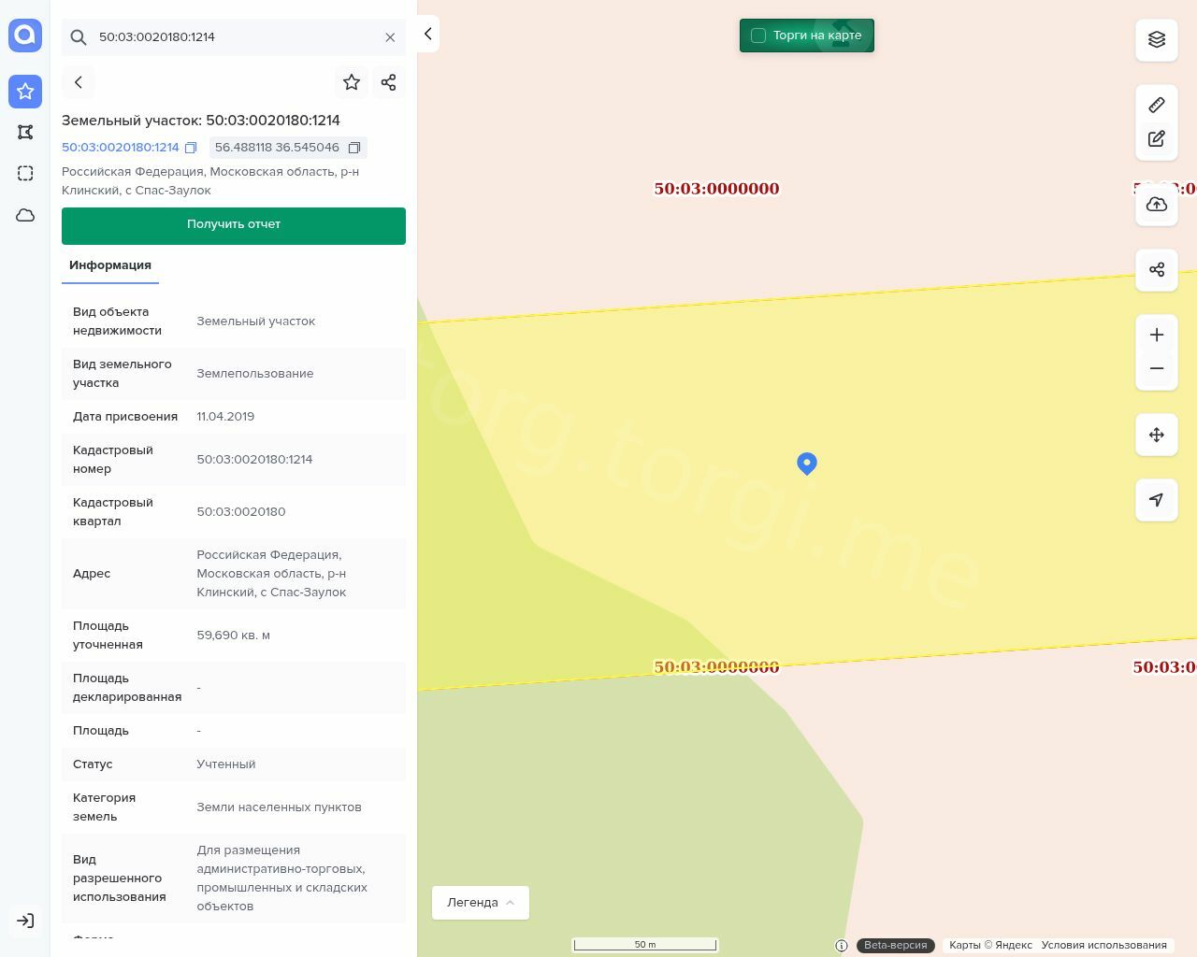Copy the cadastral number 50:03:0020180:1214

click(x=191, y=148)
